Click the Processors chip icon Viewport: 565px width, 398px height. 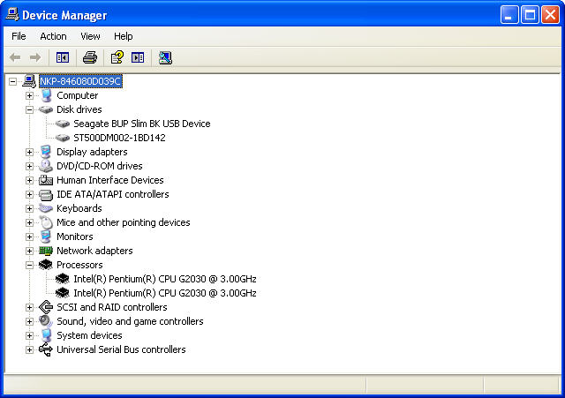click(x=46, y=265)
